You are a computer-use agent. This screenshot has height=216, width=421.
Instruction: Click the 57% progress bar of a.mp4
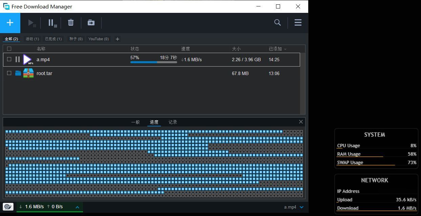[x=153, y=62]
